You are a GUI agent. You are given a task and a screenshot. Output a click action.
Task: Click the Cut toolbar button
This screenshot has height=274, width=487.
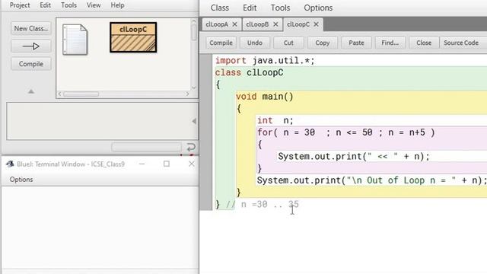(288, 43)
